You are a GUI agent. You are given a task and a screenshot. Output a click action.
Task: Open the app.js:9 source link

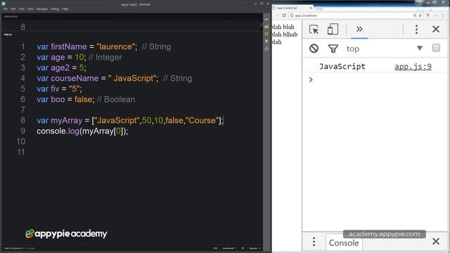[x=413, y=67]
